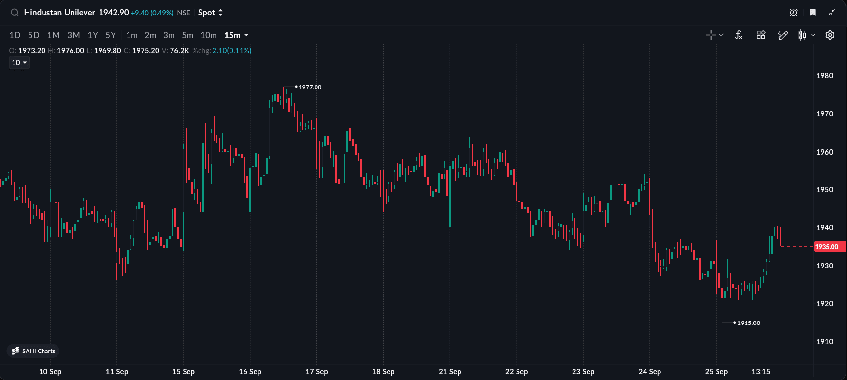Open chart settings gear icon
This screenshot has width=847, height=380.
pyautogui.click(x=830, y=35)
